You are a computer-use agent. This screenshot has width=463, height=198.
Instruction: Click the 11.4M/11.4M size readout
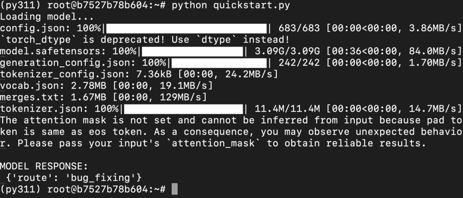point(288,108)
